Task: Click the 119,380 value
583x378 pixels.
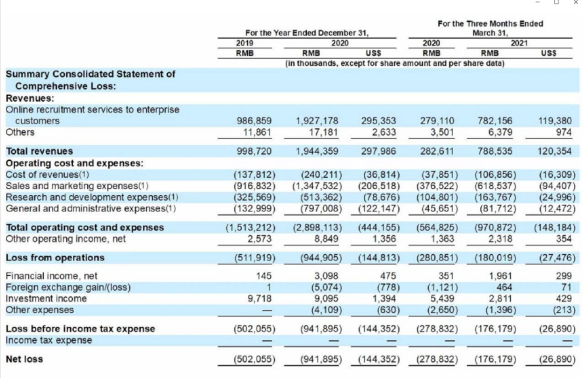Action: coord(555,121)
